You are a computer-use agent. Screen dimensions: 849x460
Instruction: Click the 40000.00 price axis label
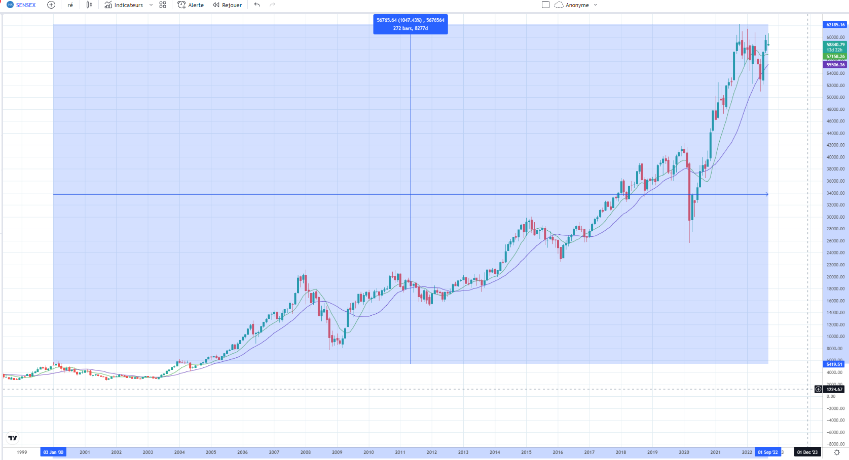click(x=835, y=157)
